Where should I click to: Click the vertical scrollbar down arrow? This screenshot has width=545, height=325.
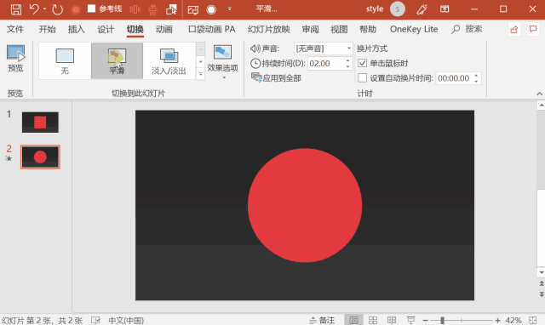pyautogui.click(x=541, y=272)
